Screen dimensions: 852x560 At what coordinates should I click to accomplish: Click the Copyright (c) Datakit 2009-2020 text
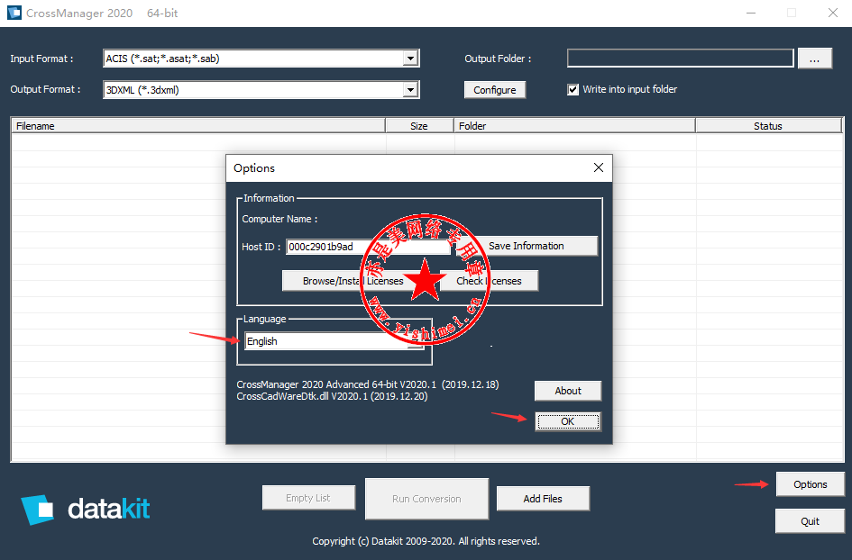pyautogui.click(x=426, y=541)
